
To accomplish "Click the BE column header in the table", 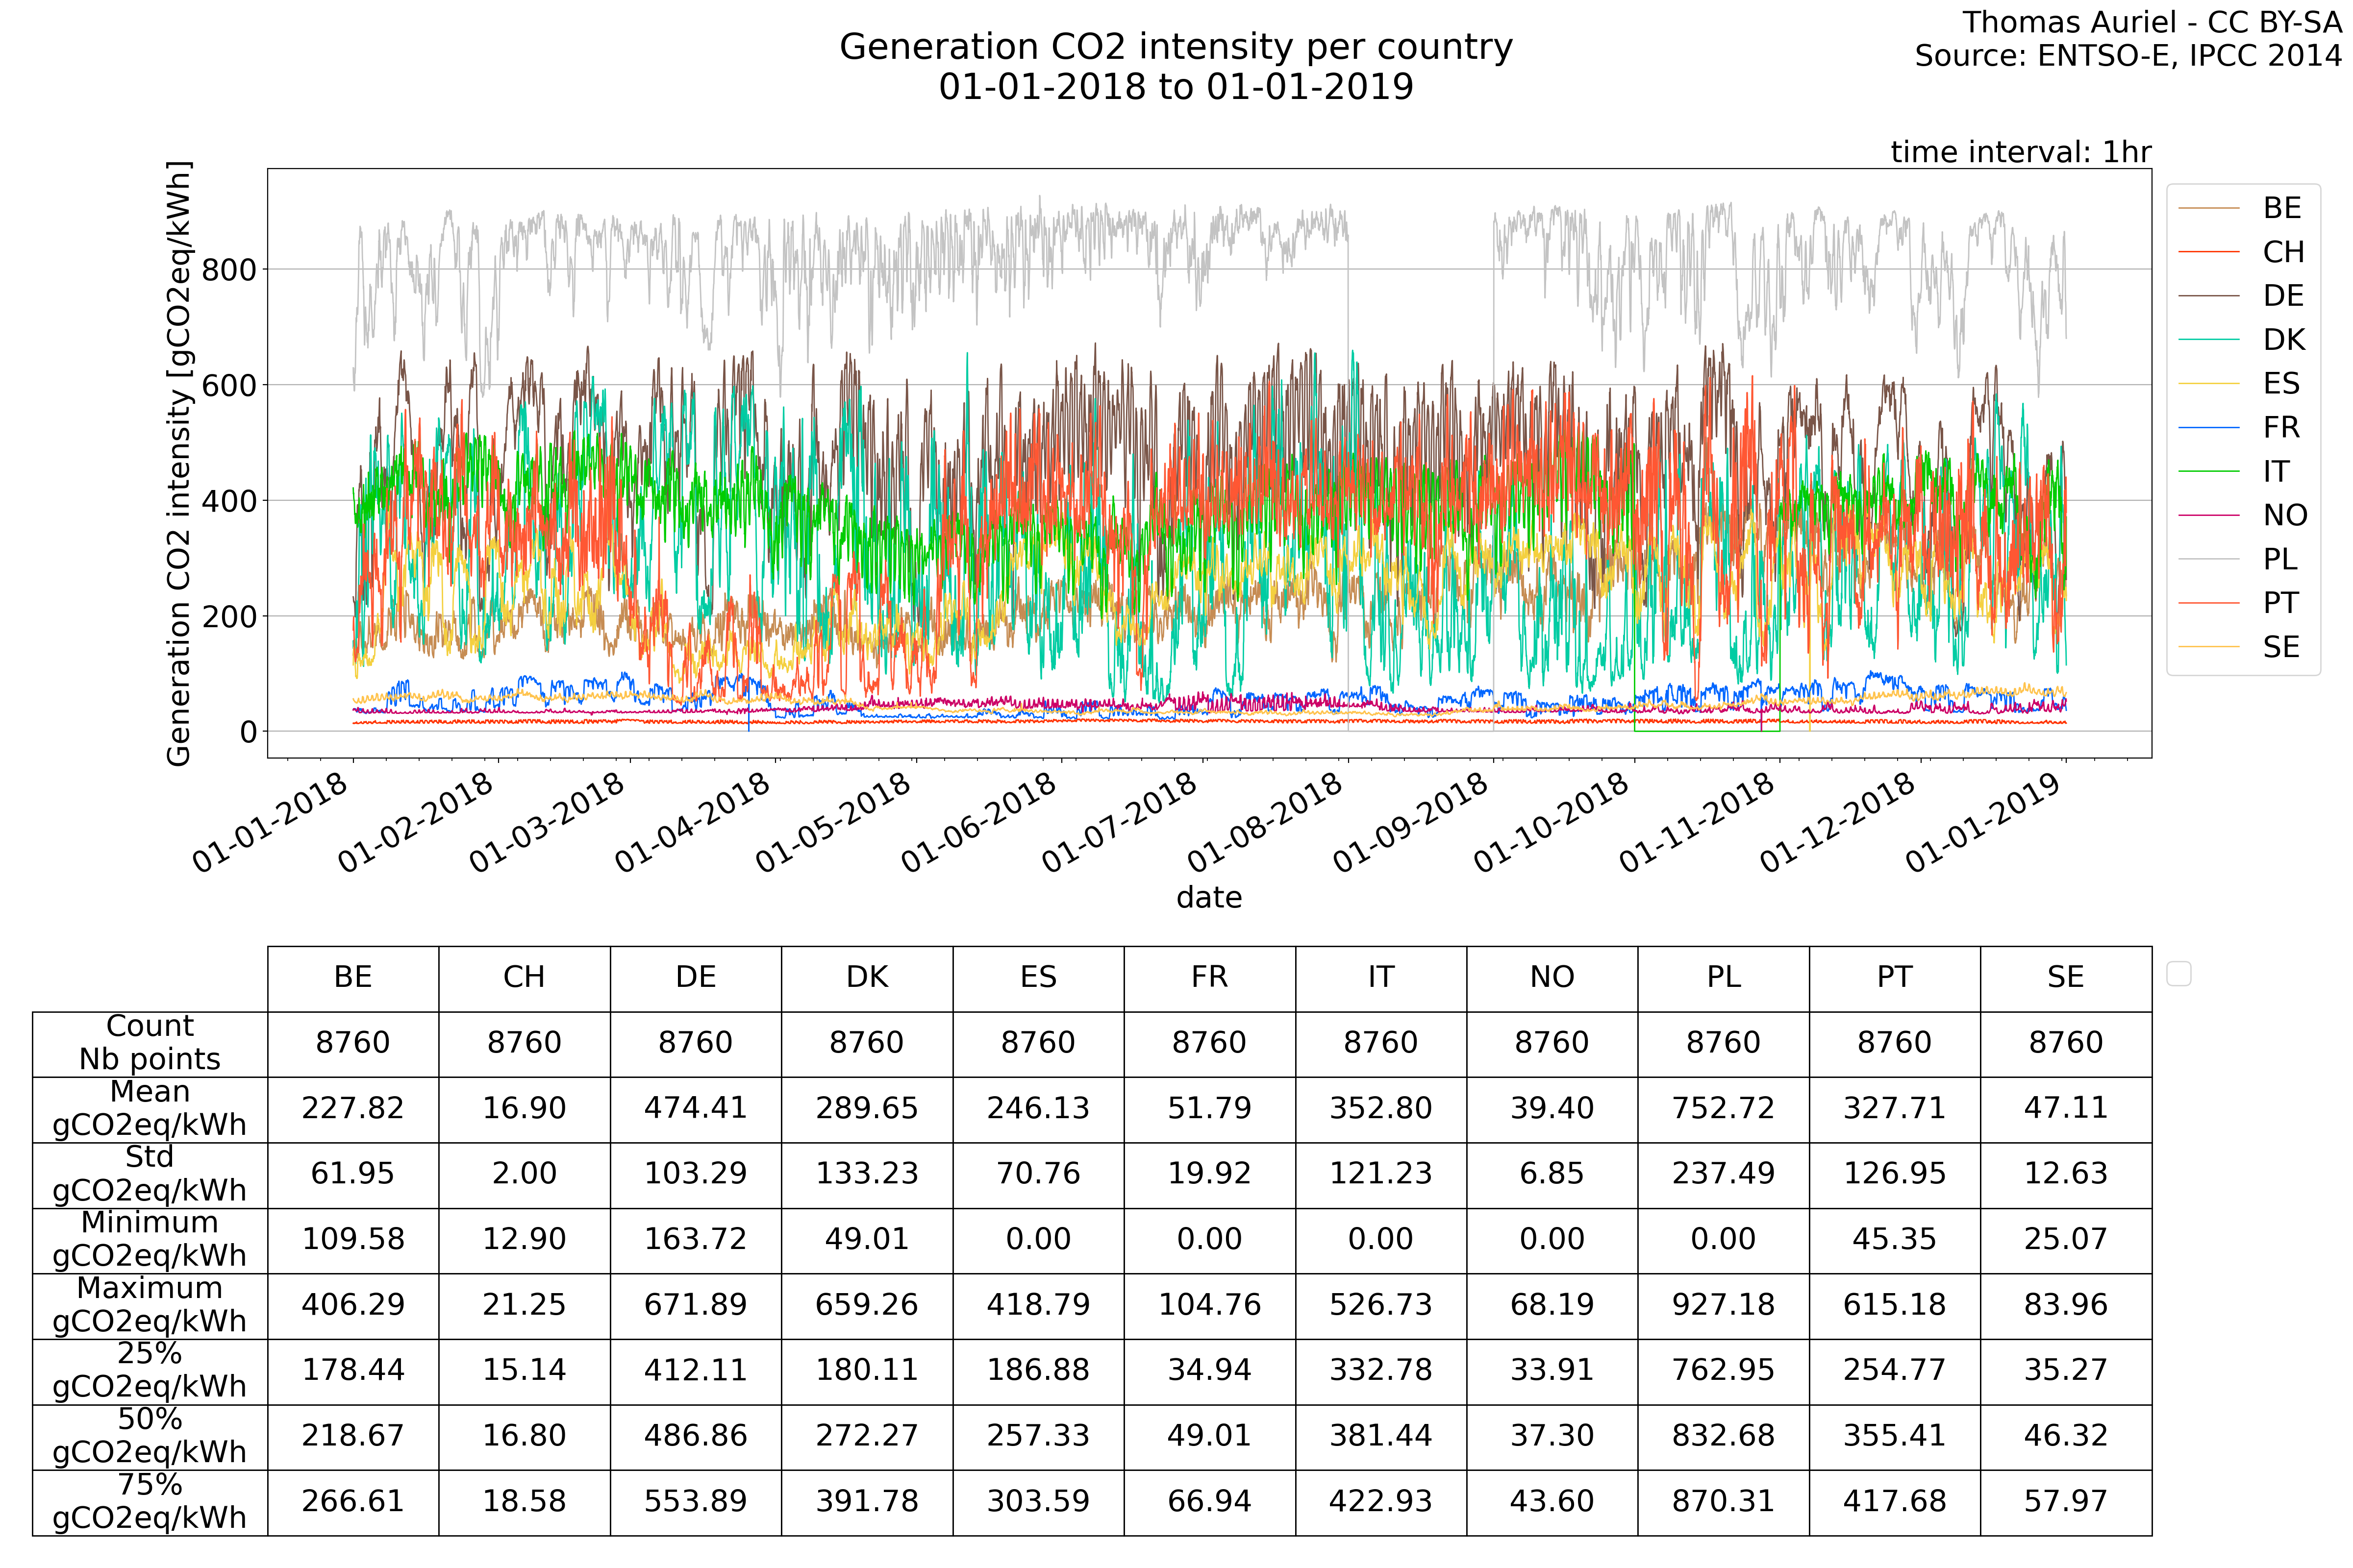I will 353,978.
